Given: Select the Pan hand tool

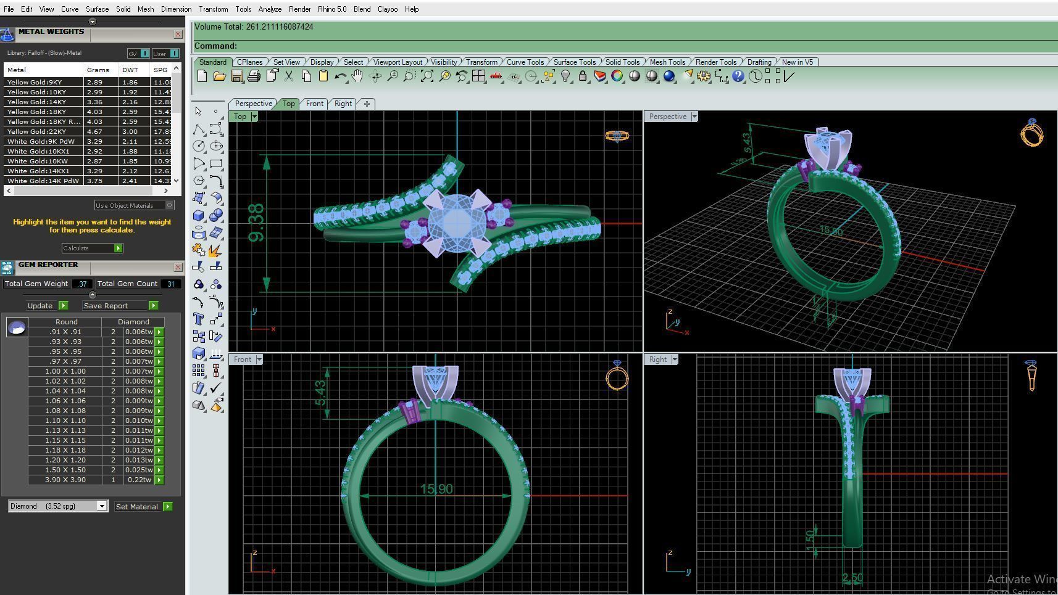Looking at the screenshot, I should tap(357, 76).
